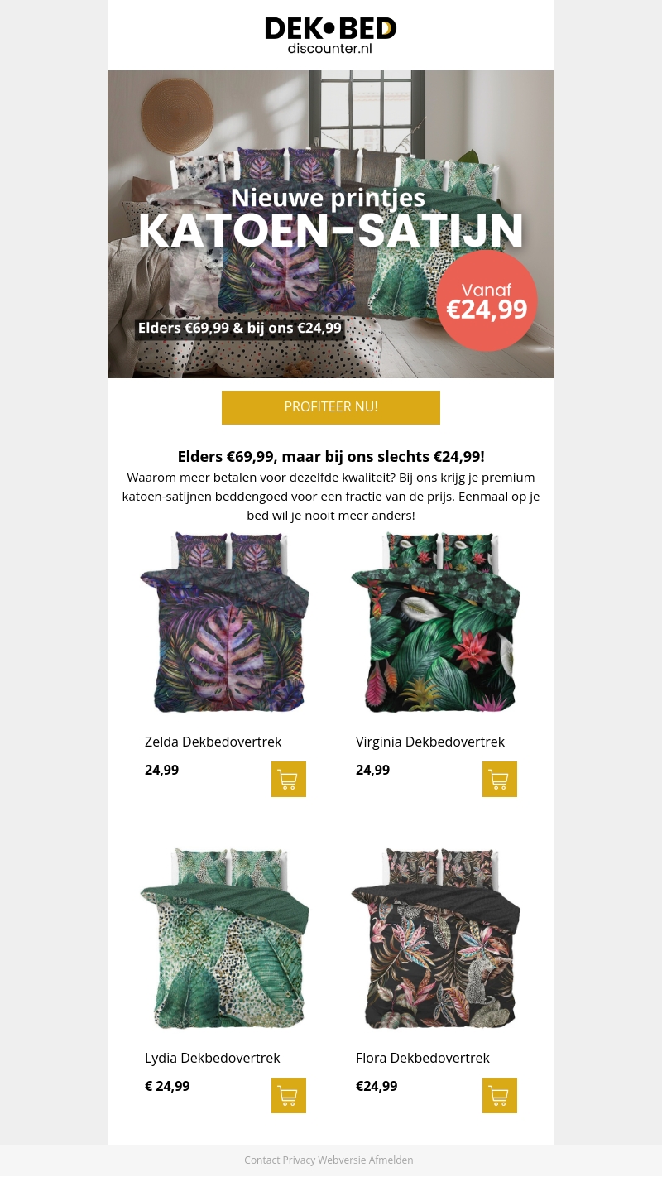Viewport: 662px width, 1177px height.
Task: Add Zelda Dekbedovertrek to cart
Action: 289,779
